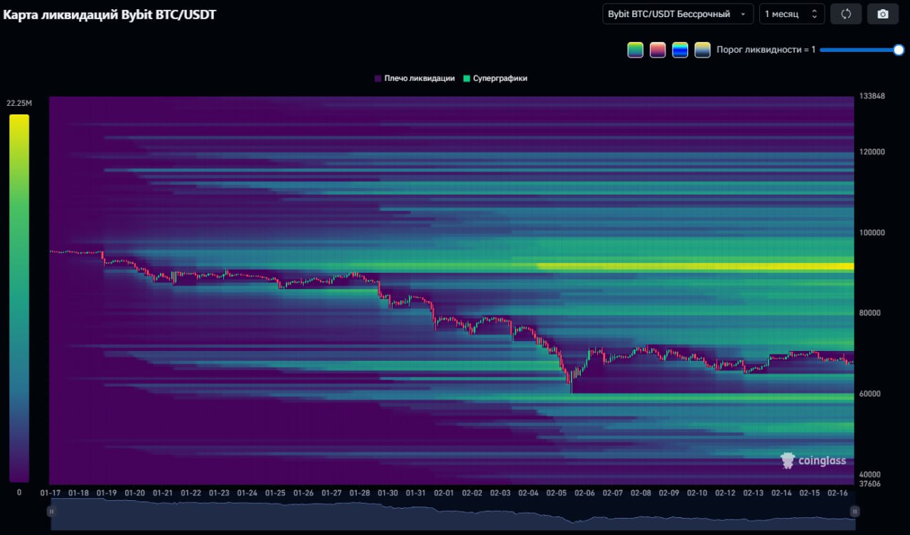This screenshot has height=535, width=910.
Task: Select the green-purple viridis color theme
Action: click(635, 50)
